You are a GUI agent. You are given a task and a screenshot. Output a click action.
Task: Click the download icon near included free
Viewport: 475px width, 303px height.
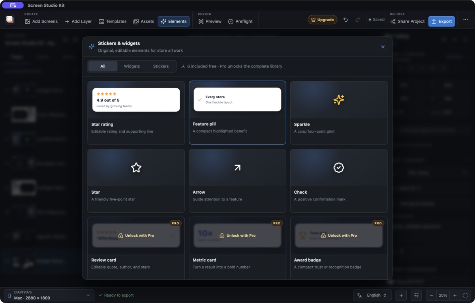point(183,66)
